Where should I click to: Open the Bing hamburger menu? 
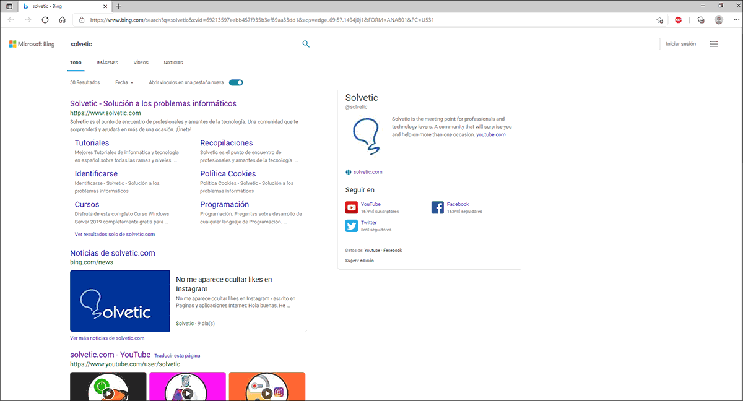point(713,44)
